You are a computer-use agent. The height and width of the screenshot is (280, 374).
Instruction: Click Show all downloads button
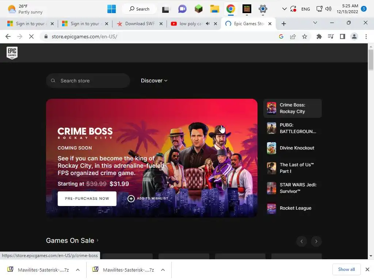346,269
